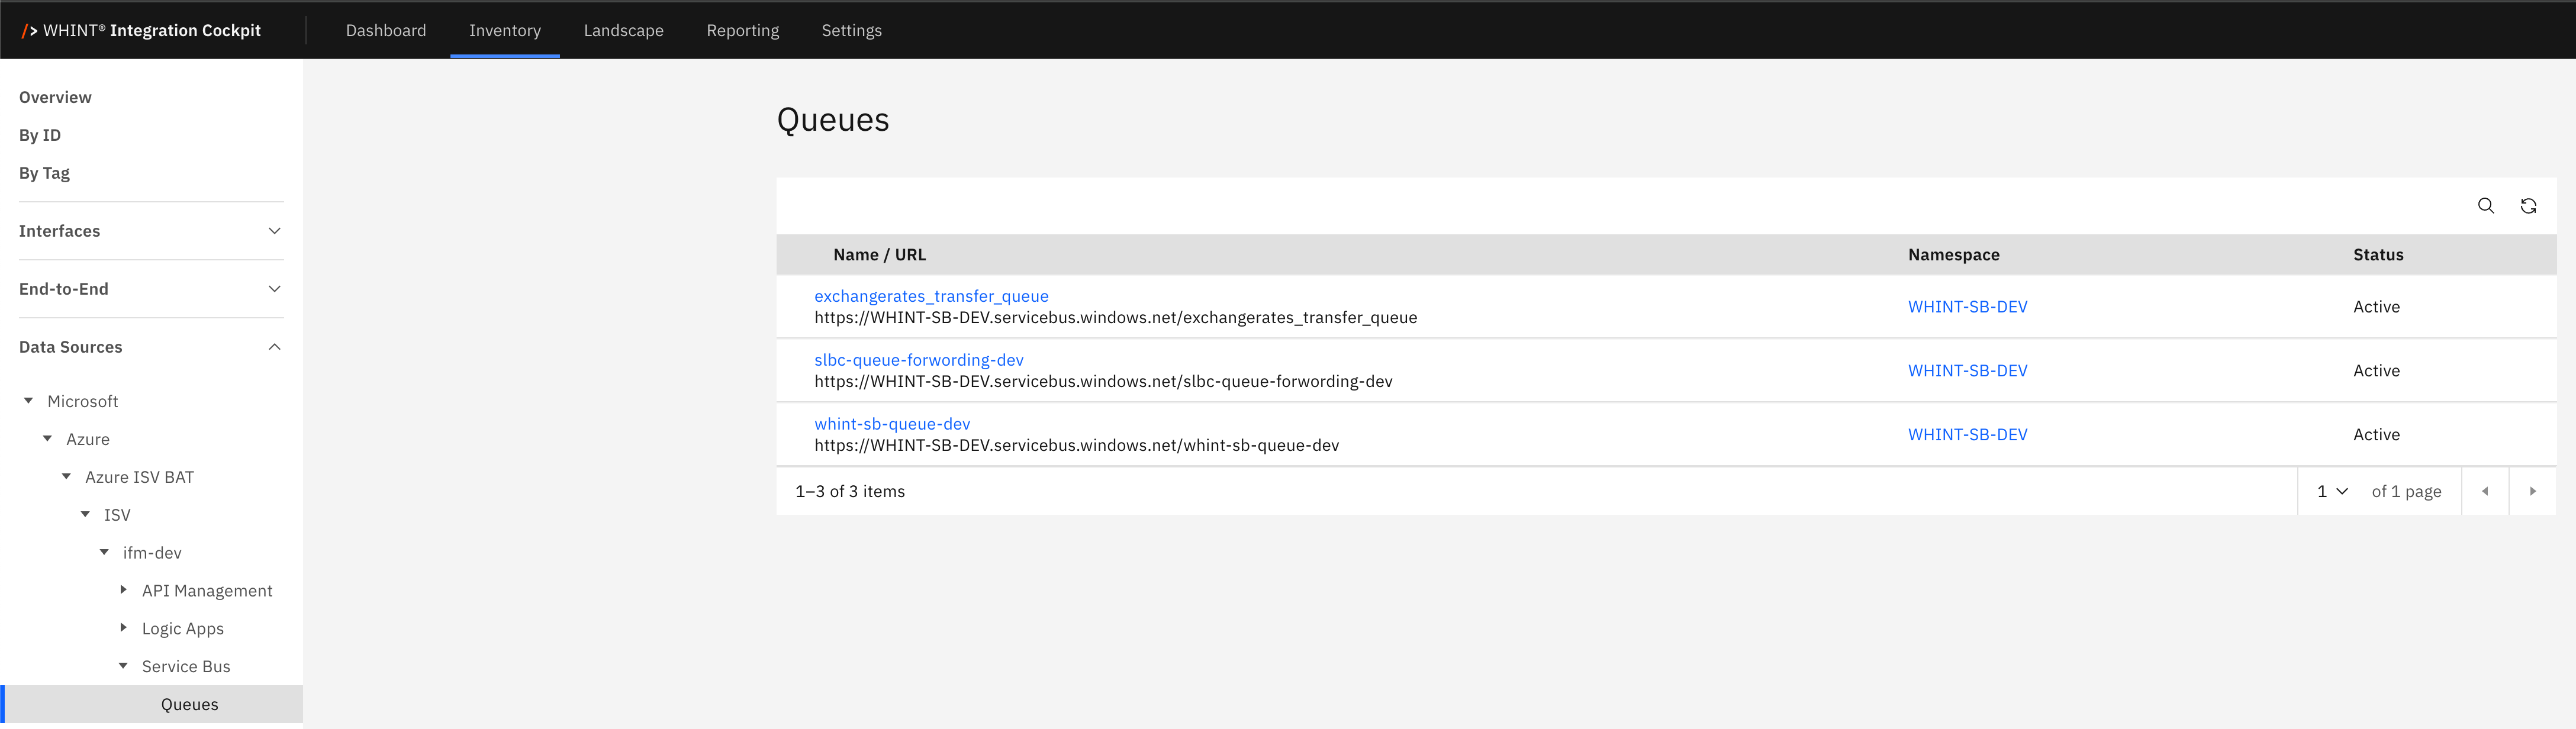
Task: Expand the Interfaces section chevron
Action: coord(274,231)
